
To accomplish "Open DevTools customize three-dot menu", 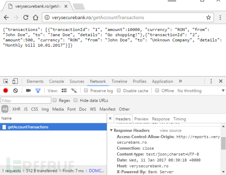I will (x=211, y=81).
